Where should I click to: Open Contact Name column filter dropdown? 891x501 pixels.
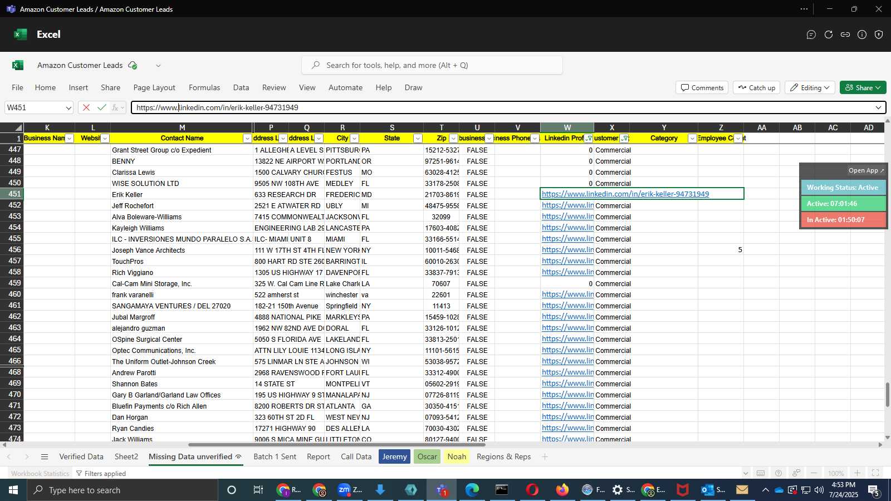pyautogui.click(x=247, y=139)
